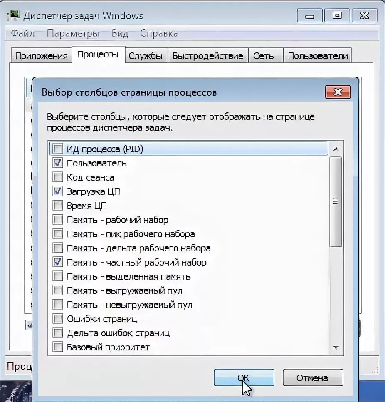Check Память - выгружаемый пул checkbox

point(58,290)
